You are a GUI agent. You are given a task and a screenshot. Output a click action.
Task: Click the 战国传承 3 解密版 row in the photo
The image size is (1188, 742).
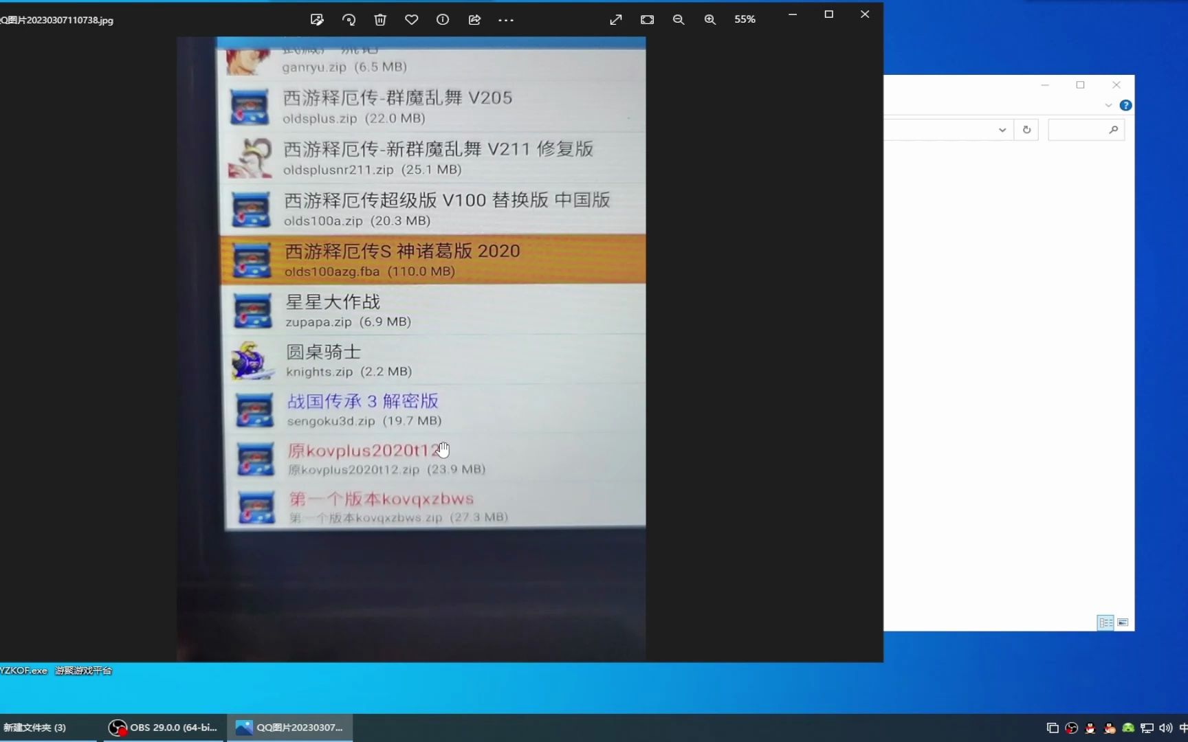click(434, 409)
